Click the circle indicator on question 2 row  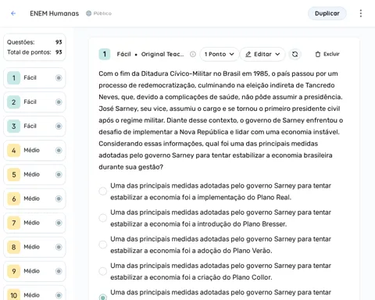(59, 102)
